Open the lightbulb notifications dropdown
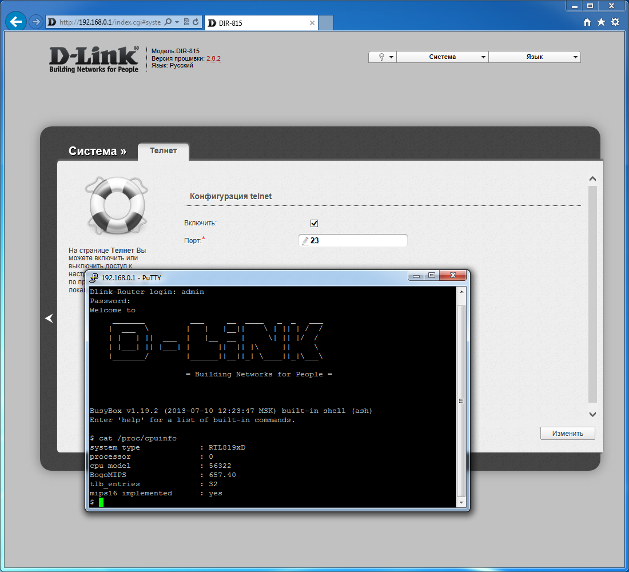The image size is (629, 572). [x=383, y=57]
